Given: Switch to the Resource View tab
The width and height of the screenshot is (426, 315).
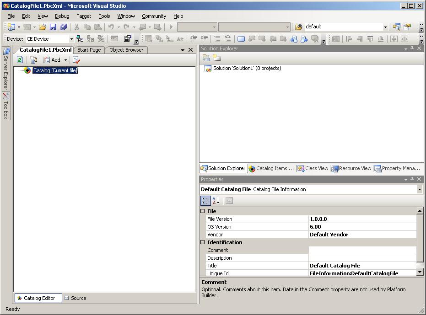Looking at the screenshot, I should click(351, 168).
